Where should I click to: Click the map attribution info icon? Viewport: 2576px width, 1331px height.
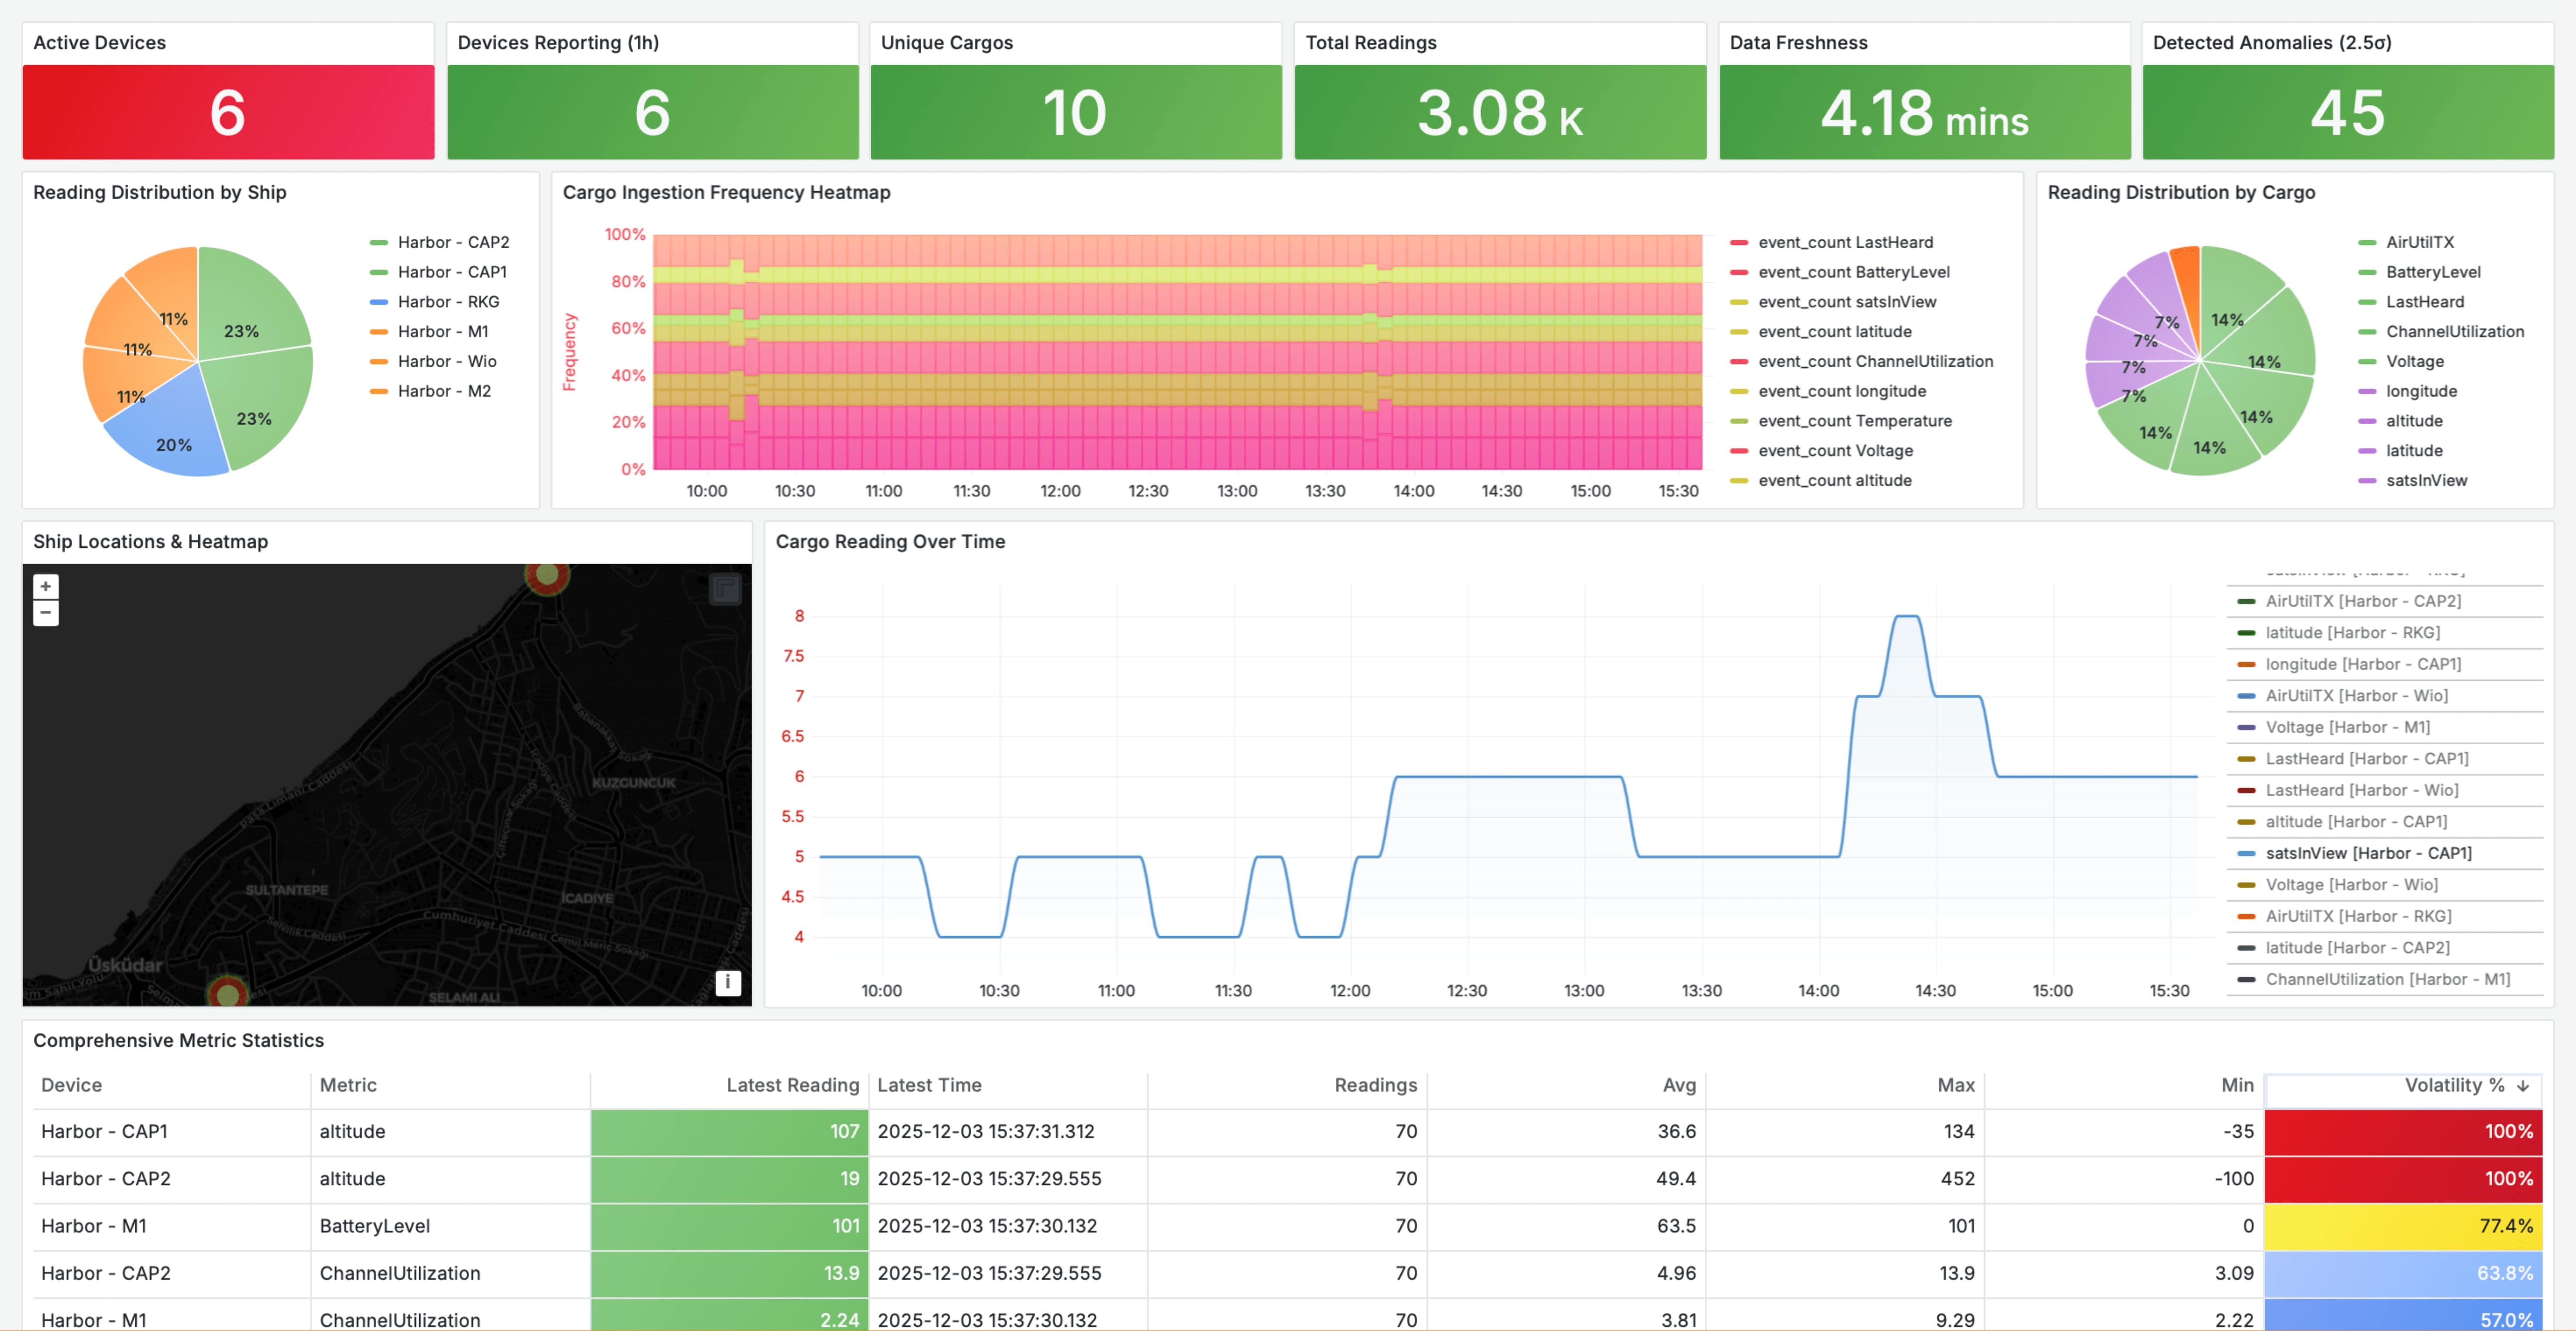pyautogui.click(x=728, y=982)
